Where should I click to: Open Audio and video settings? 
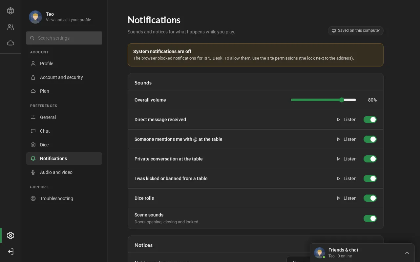(64, 172)
